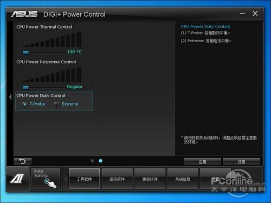
Task: Select the Extreme radio option
Action: coord(56,104)
